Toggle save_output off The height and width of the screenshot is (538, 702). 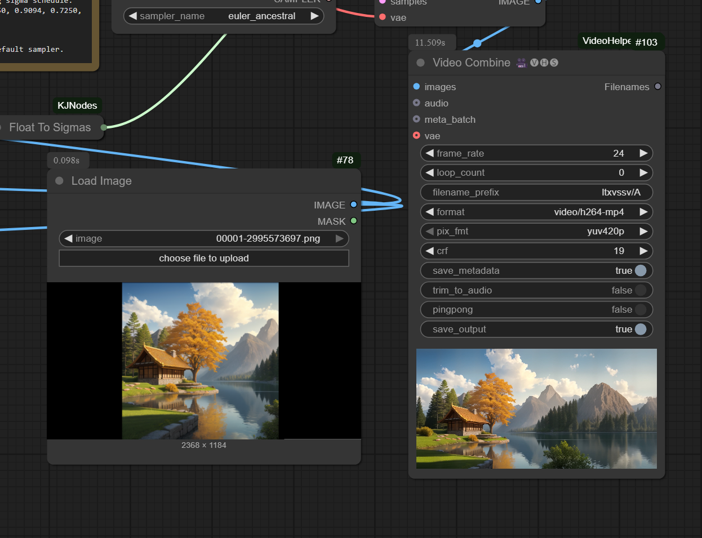[x=641, y=329]
